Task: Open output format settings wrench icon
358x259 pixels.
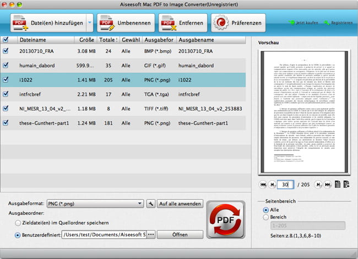Action: (x=150, y=203)
